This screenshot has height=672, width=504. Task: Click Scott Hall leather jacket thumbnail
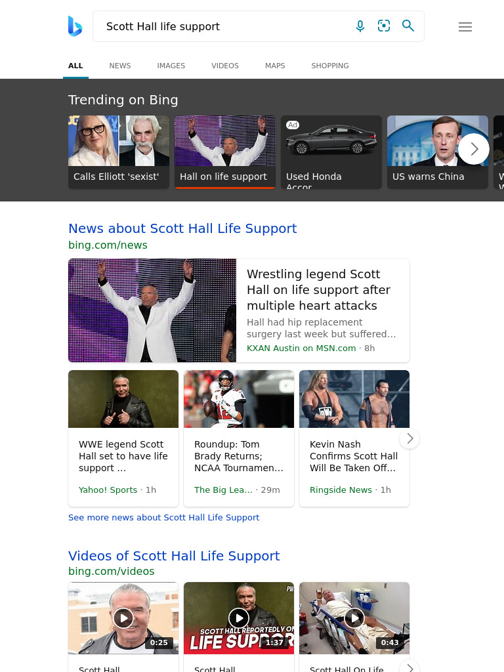[123, 399]
